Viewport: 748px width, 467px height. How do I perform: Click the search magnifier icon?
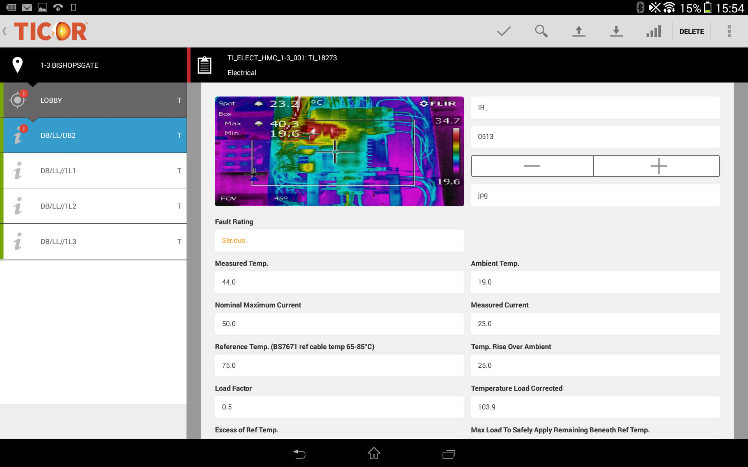pyautogui.click(x=541, y=31)
